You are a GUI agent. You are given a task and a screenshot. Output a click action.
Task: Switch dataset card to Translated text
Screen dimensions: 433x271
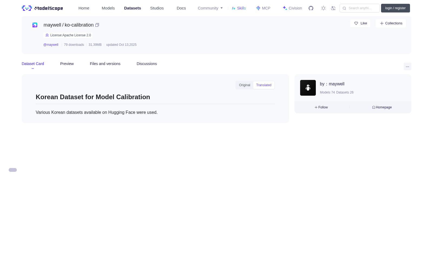(x=264, y=85)
